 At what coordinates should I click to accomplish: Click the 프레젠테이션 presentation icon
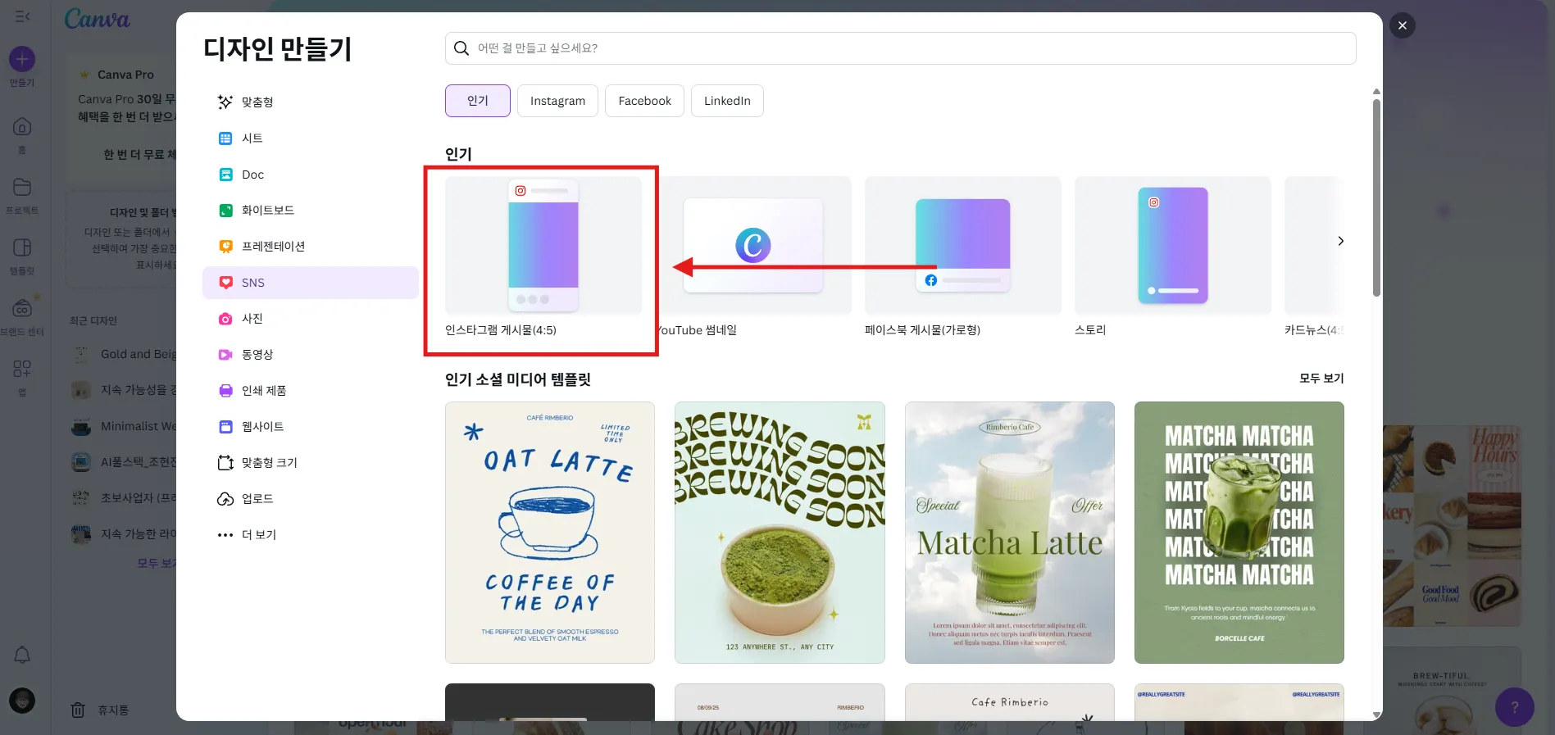pyautogui.click(x=225, y=247)
